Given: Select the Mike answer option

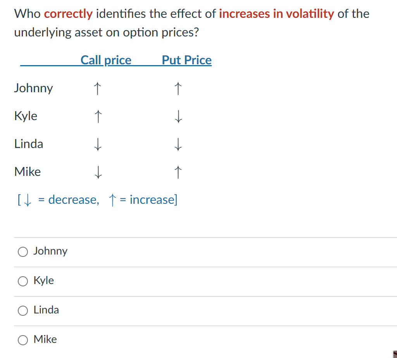Looking at the screenshot, I should [x=22, y=340].
